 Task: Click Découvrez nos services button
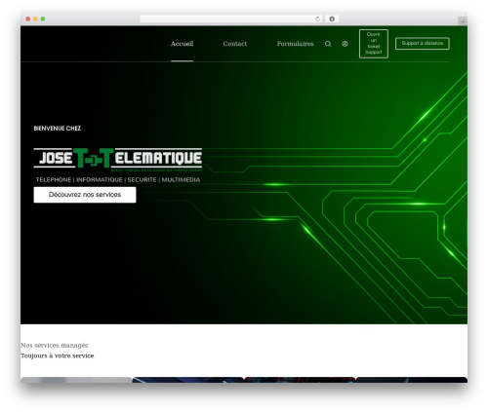(x=85, y=195)
